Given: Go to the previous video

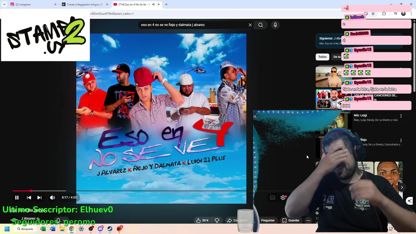Looking at the screenshot, I should coord(29,197).
